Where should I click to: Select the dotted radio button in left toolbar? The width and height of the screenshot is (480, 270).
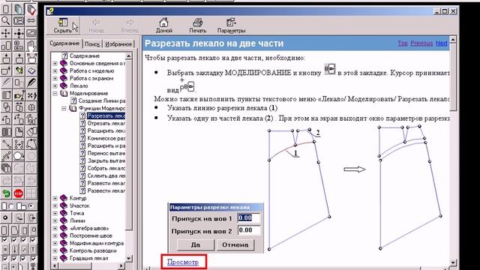[31, 205]
